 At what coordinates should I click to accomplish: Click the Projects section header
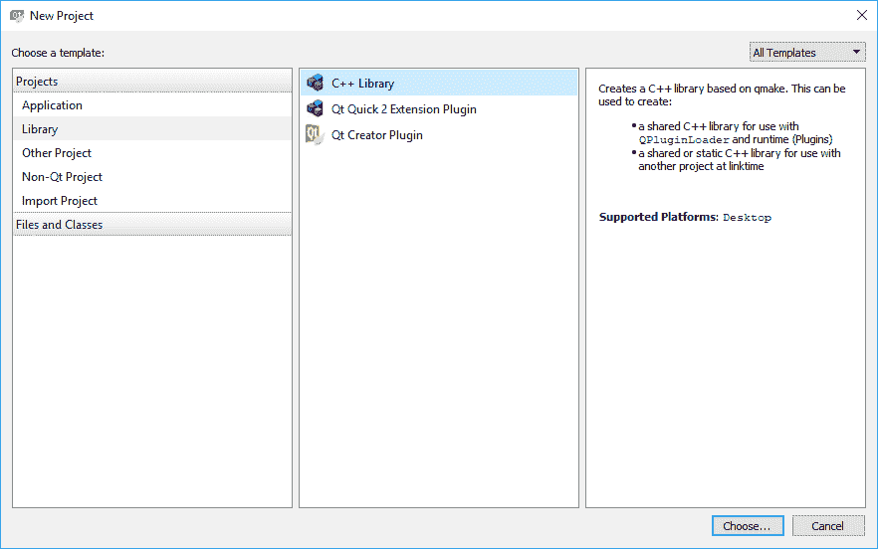(x=151, y=82)
